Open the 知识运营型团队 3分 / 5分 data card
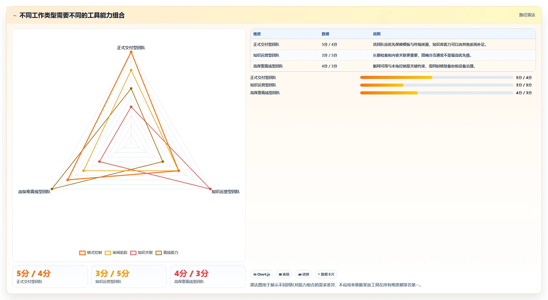Viewport: 548px width, 300px height. pos(129,276)
